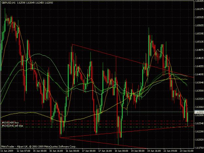Image resolution: width=204 pixels, height=153 pixels.
Task: Click the 1.63840 price axis label
Action: coord(199,83)
